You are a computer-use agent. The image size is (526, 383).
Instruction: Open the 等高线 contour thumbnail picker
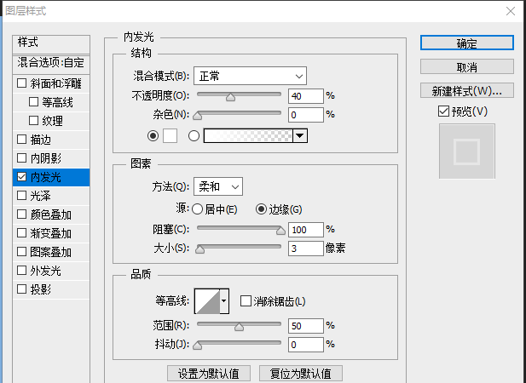207,301
